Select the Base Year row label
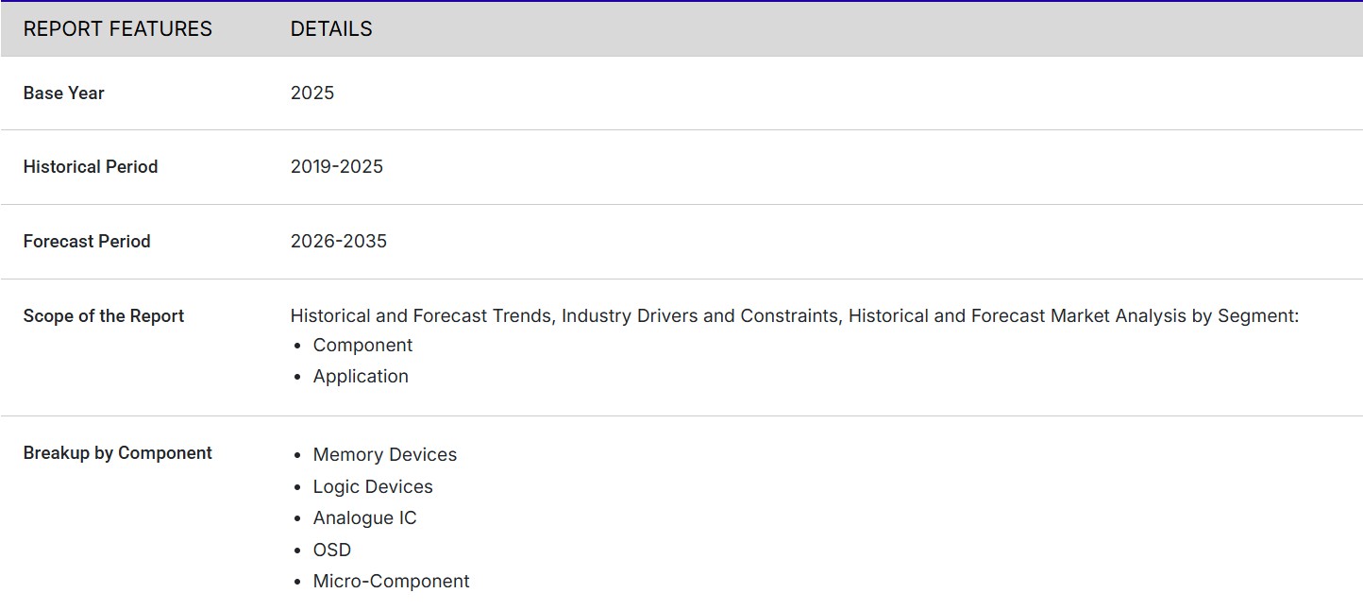1363x610 pixels. (x=63, y=93)
